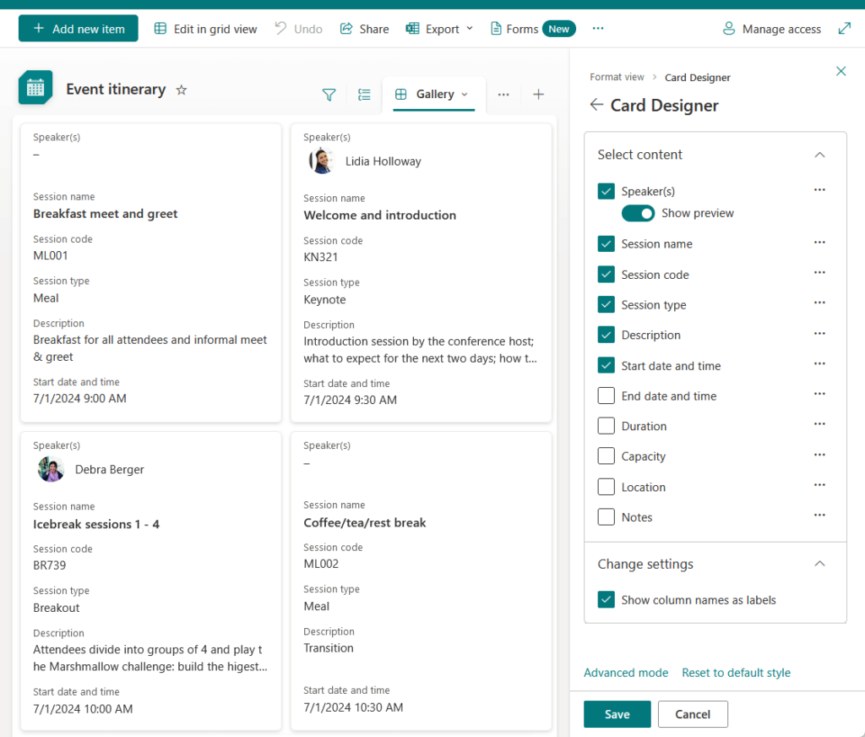865x737 pixels.
Task: Click the group by list icon
Action: (364, 95)
